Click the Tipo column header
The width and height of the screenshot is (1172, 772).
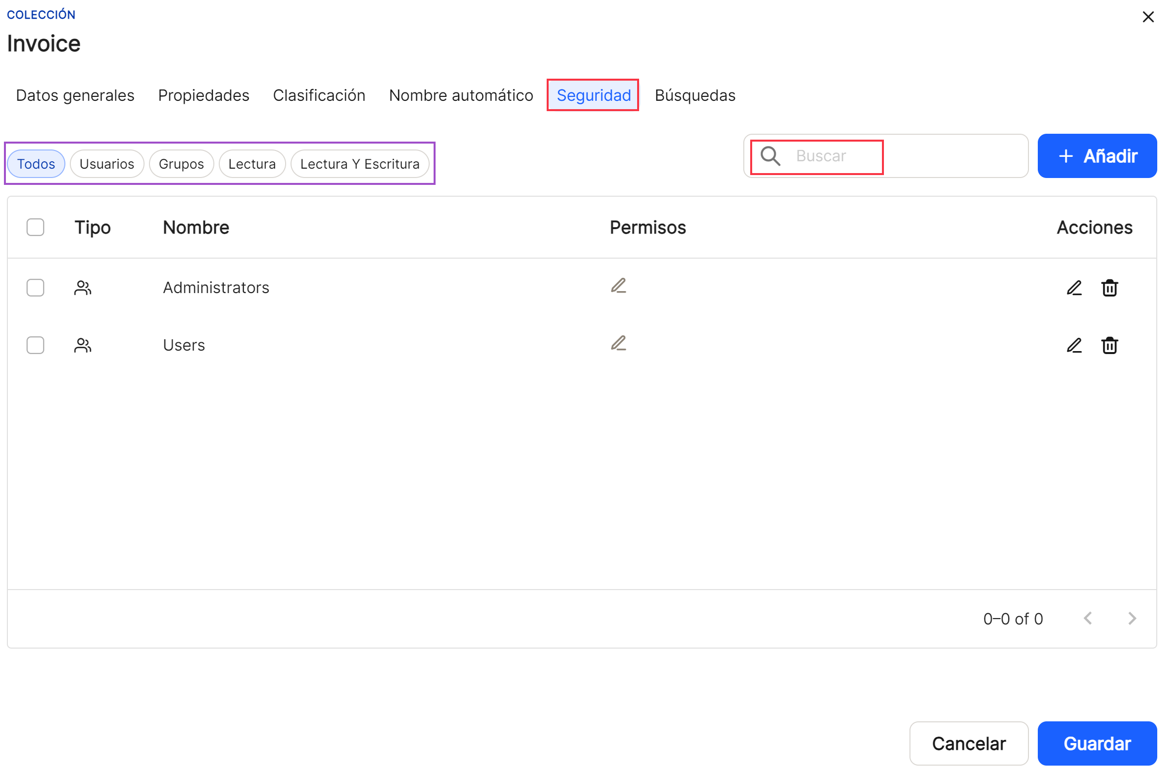(x=93, y=229)
